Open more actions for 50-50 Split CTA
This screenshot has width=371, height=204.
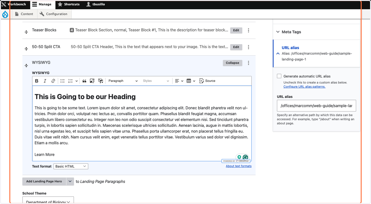point(249,47)
